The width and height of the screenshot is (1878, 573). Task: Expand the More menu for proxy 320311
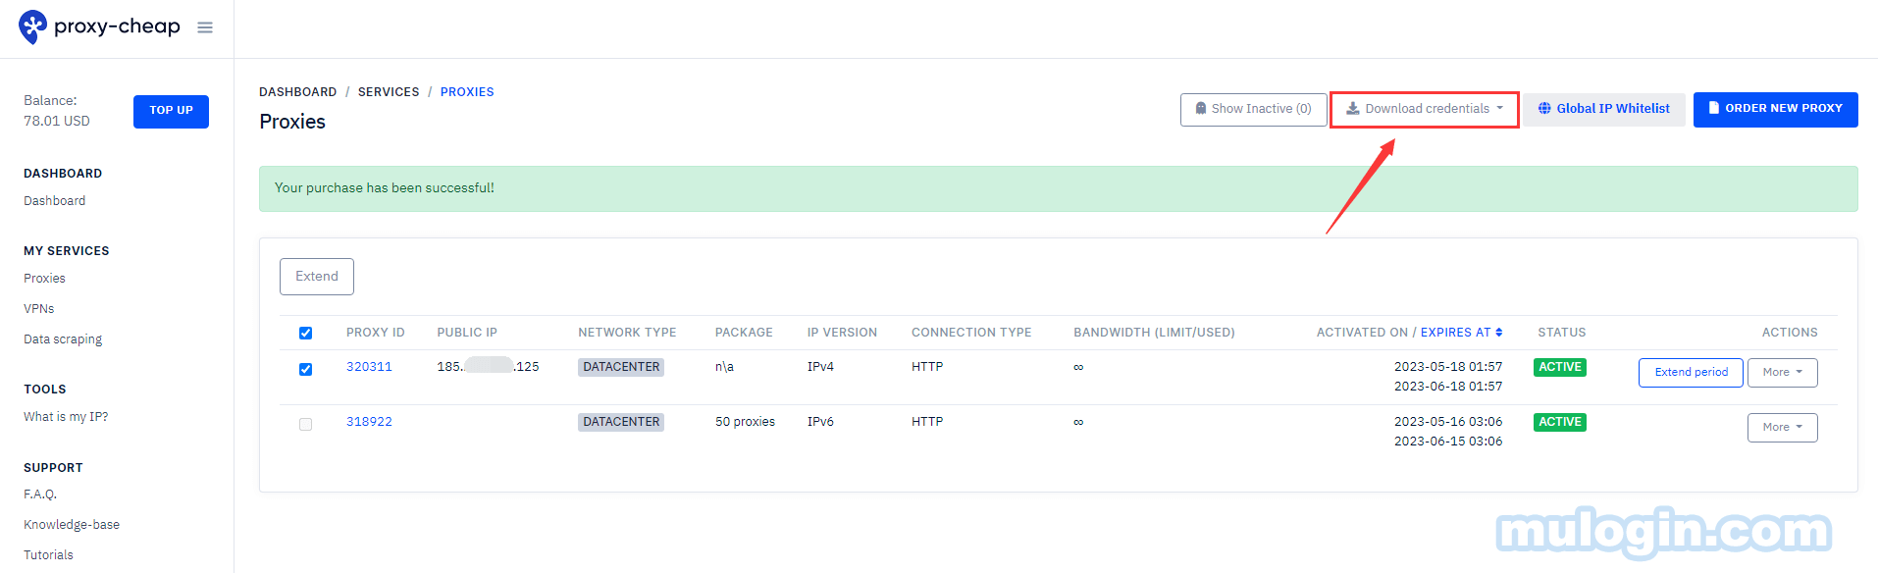1782,372
